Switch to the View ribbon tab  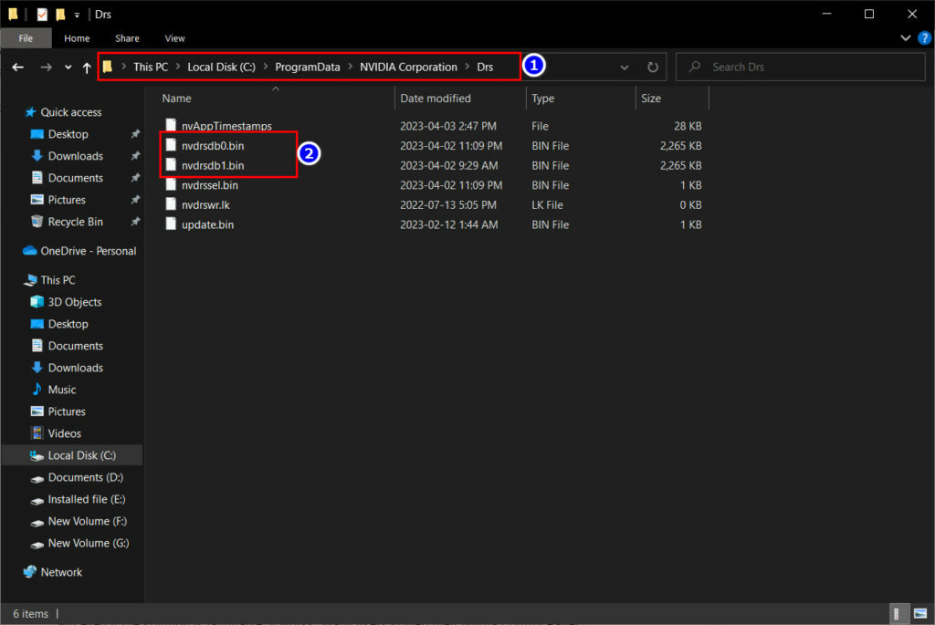[x=174, y=38]
